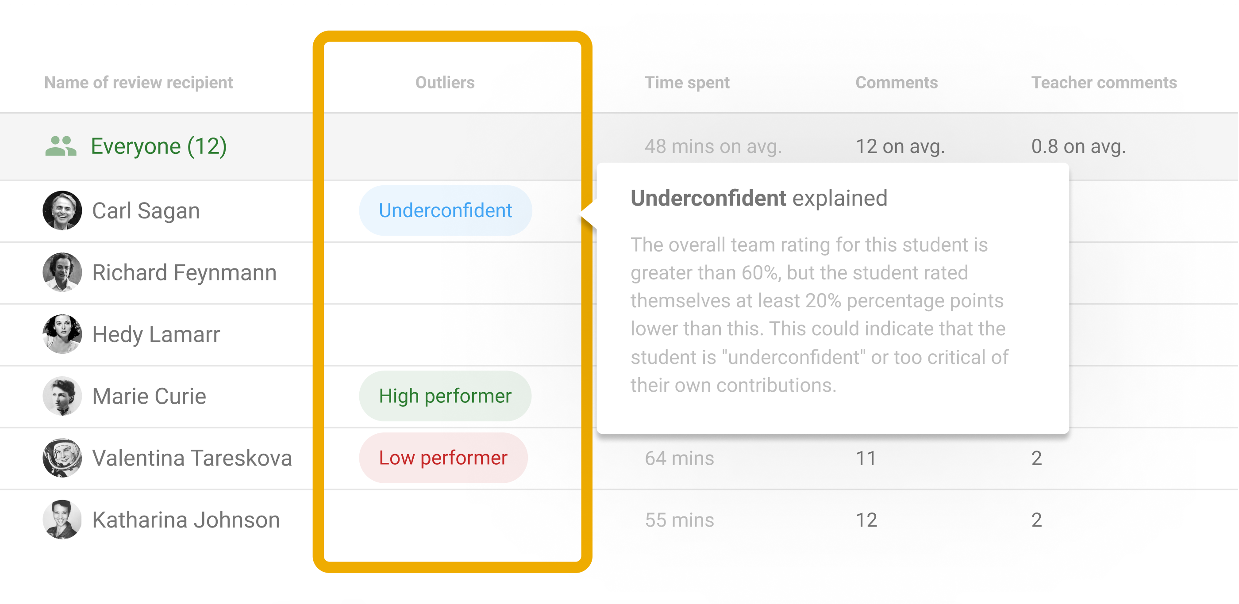The width and height of the screenshot is (1239, 604).
Task: Click Carl Sagan's avatar photo
Action: 62,210
